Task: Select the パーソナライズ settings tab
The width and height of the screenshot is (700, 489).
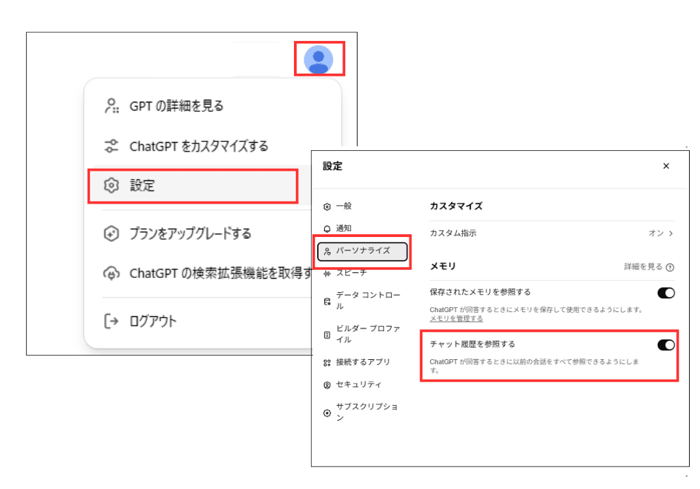Action: pos(363,251)
